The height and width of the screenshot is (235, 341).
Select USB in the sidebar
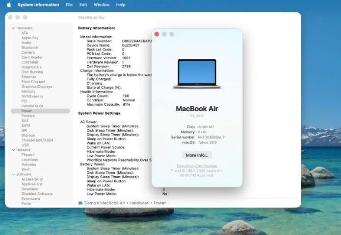pos(25,145)
